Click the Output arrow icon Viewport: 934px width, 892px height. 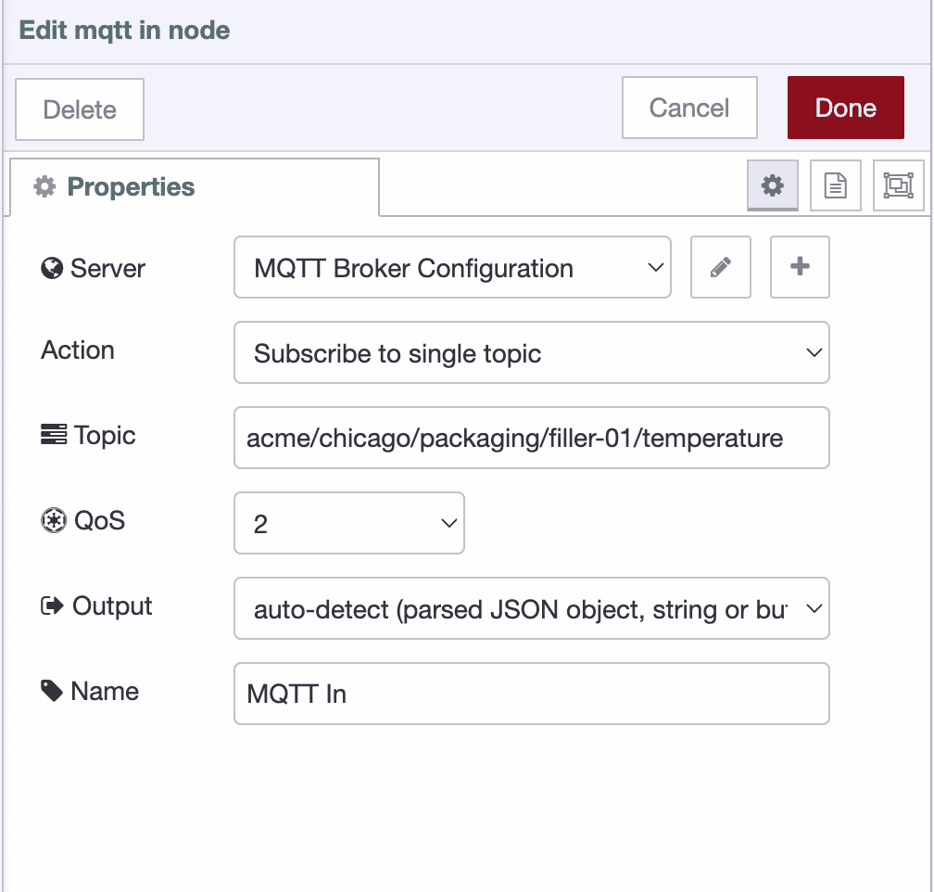pos(50,604)
